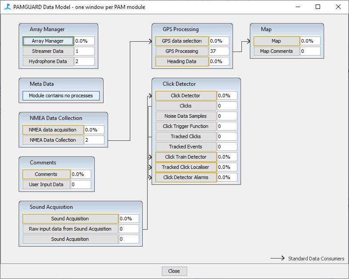Click the Meta Data module title
This screenshot has height=279, width=349.
pyautogui.click(x=42, y=84)
